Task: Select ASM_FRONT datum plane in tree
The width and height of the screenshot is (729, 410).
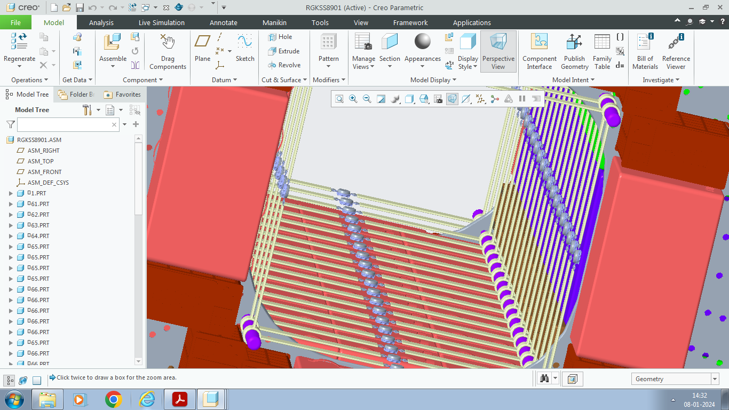Action: [44, 172]
